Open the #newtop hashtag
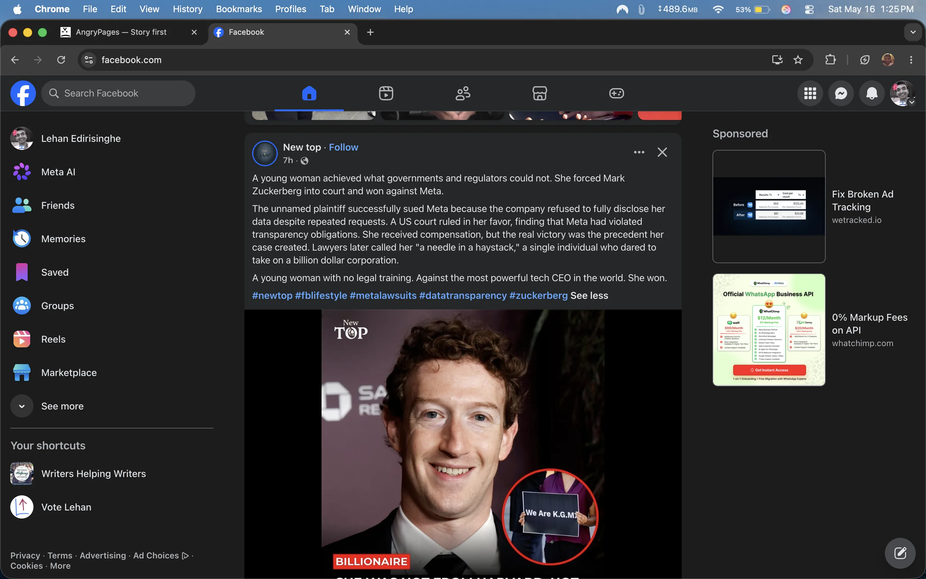Viewport: 926px width, 579px height. [x=272, y=295]
